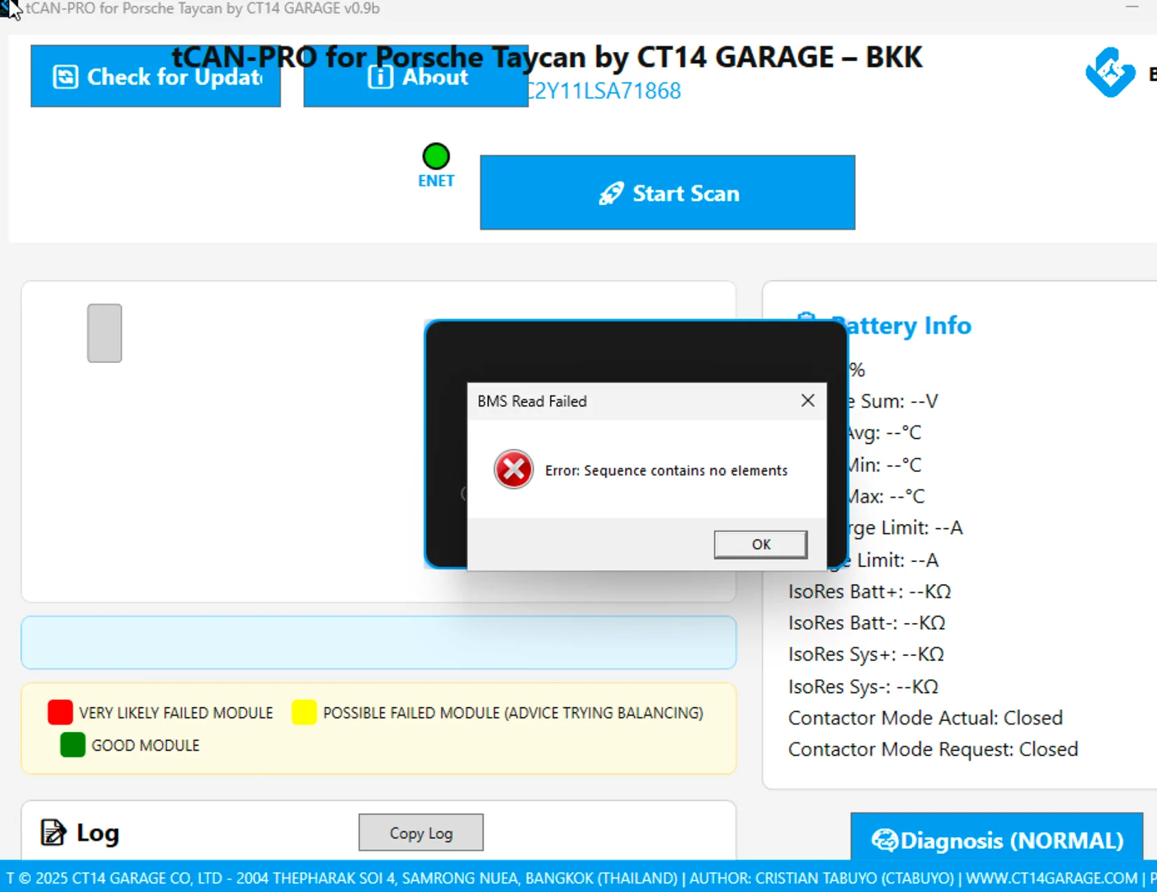Viewport: 1157px width, 892px height.
Task: Click 'IsoRes Batt+: --KΩ' value
Action: point(869,591)
